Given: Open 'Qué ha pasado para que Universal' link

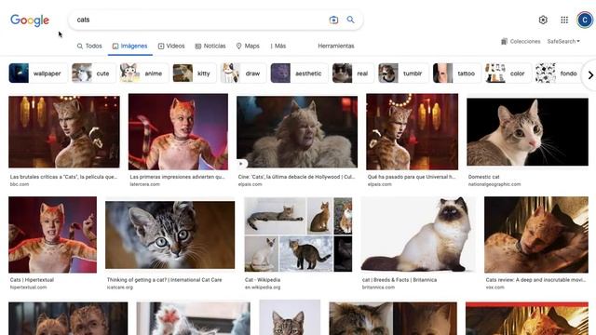Looking at the screenshot, I should (x=412, y=177).
